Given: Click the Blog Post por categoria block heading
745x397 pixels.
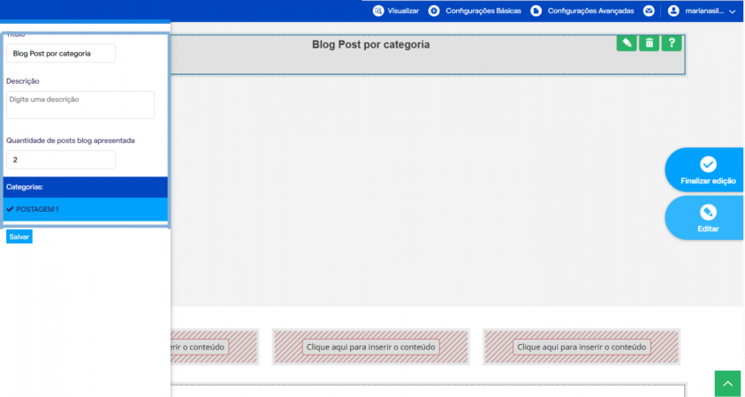Looking at the screenshot, I should [x=370, y=45].
